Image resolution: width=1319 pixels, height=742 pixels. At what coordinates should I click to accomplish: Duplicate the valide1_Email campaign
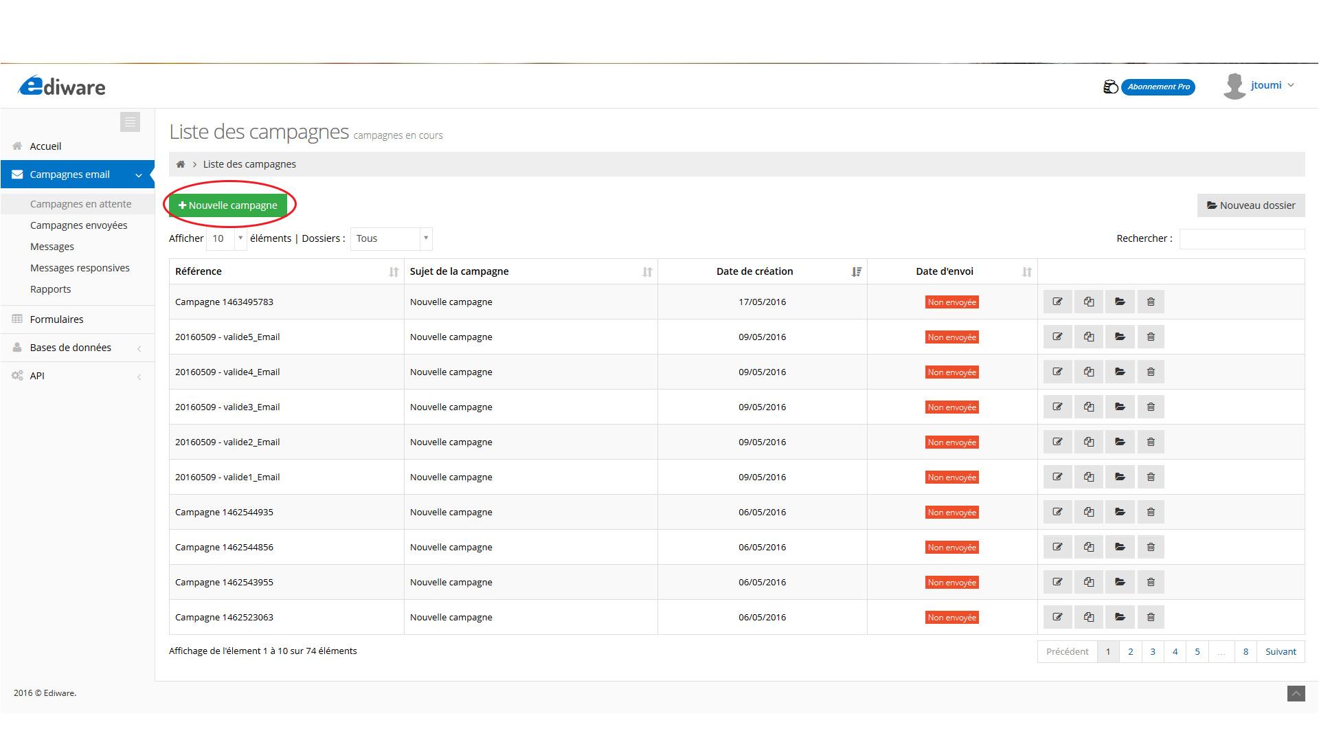(x=1089, y=477)
